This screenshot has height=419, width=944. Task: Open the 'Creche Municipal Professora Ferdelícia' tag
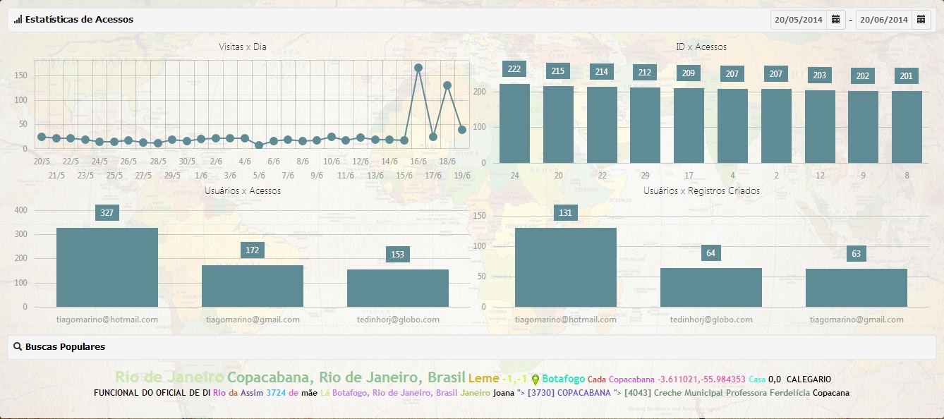coord(717,393)
